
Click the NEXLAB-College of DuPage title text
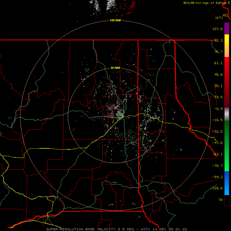pos(205,3)
